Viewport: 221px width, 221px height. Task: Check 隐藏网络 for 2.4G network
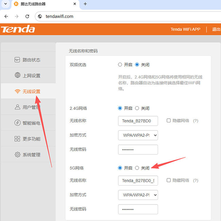point(169,121)
